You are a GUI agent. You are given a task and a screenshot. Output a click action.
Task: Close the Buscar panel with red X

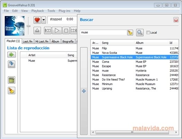click(176, 20)
